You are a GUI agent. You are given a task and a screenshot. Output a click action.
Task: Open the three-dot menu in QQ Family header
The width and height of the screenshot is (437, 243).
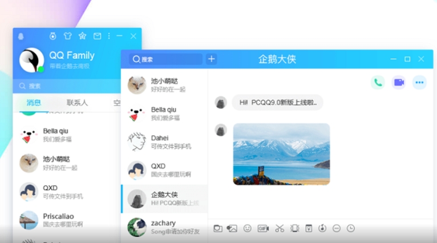point(109,36)
